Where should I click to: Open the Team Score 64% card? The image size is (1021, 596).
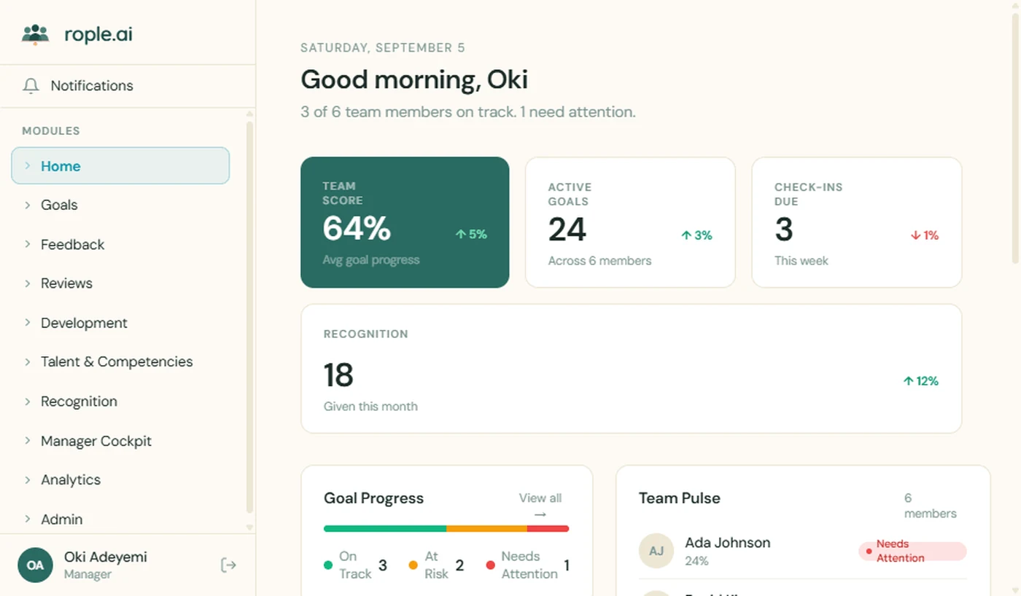click(x=405, y=222)
